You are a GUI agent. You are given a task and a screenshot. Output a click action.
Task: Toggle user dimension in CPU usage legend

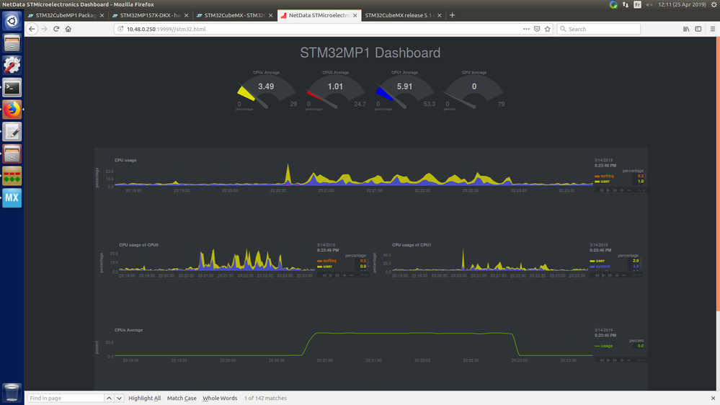602,182
